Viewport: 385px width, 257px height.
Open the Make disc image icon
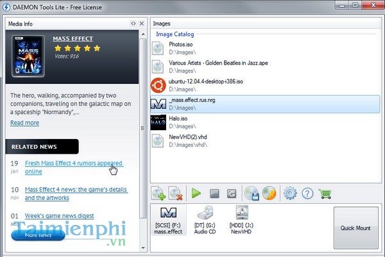pos(252,194)
